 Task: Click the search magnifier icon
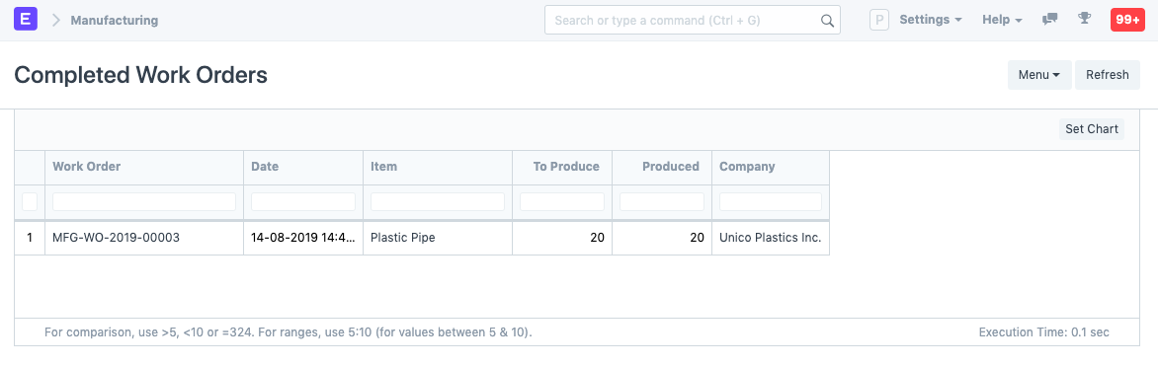pyautogui.click(x=827, y=21)
